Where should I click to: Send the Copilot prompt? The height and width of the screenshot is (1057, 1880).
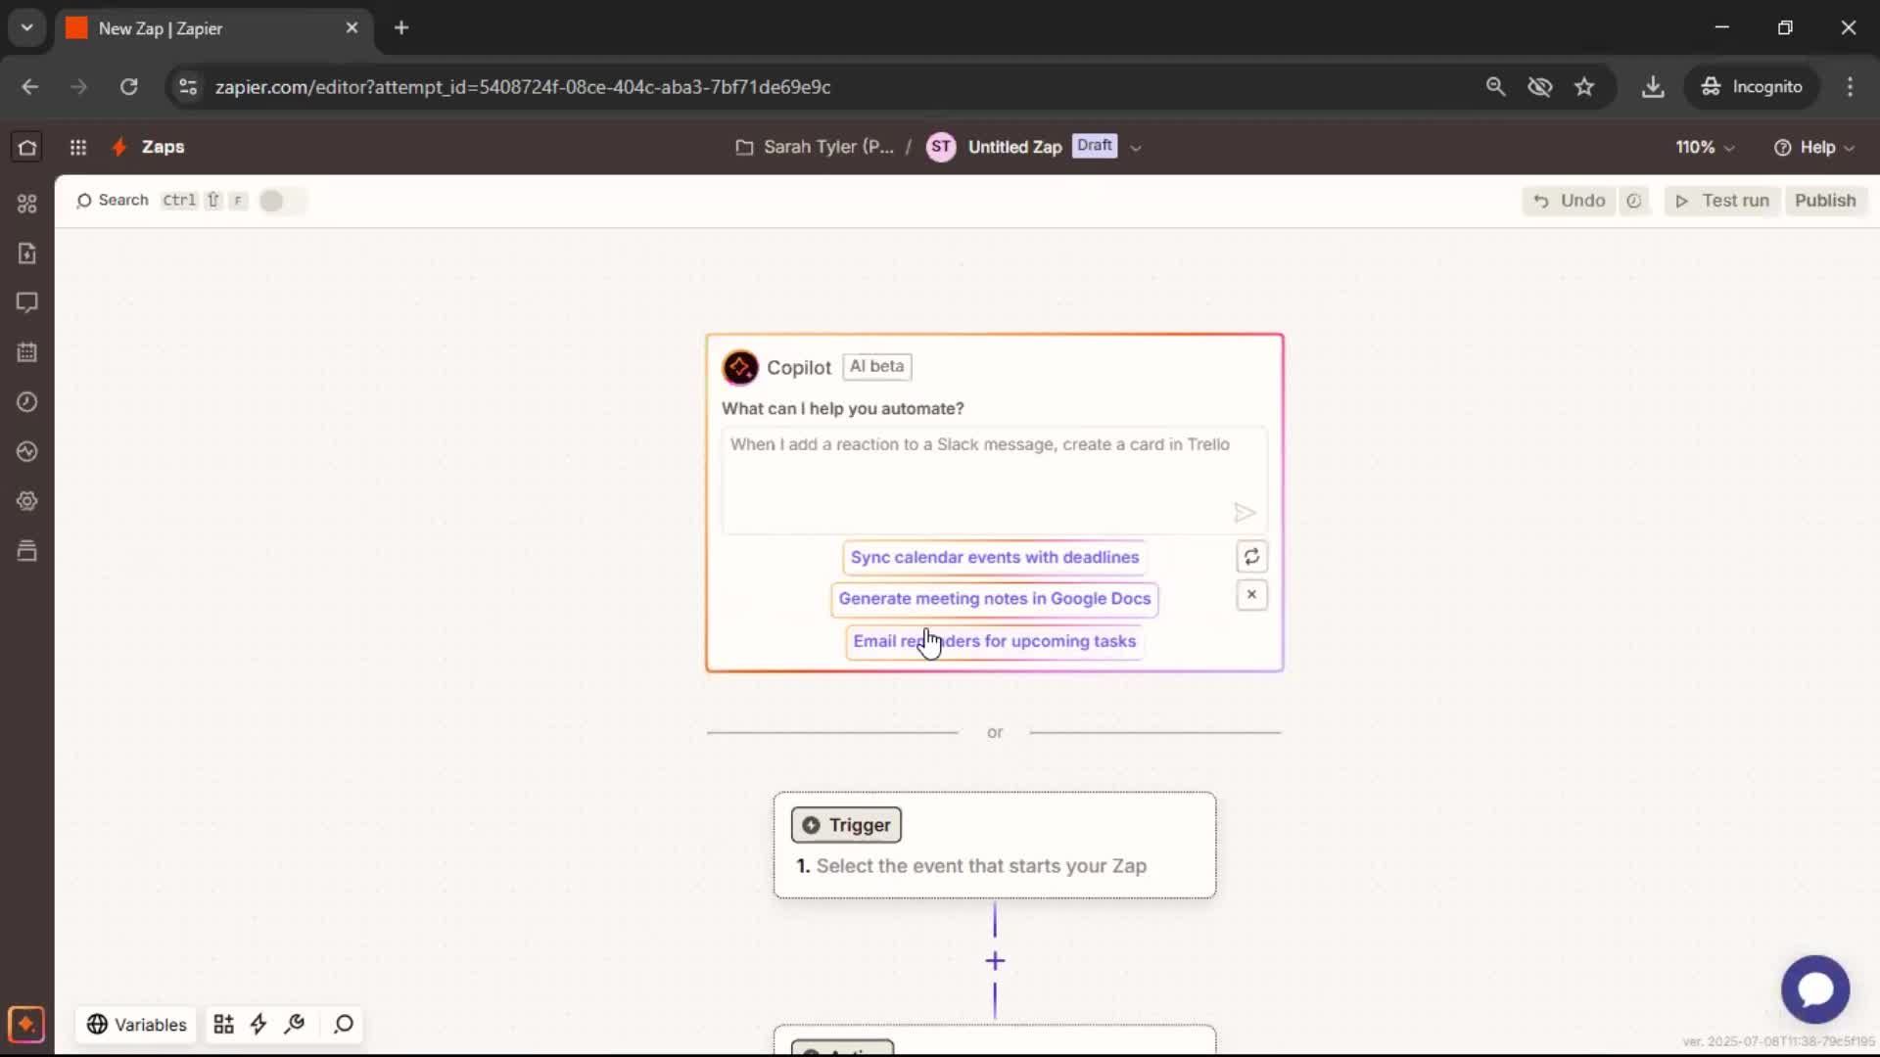point(1244,513)
